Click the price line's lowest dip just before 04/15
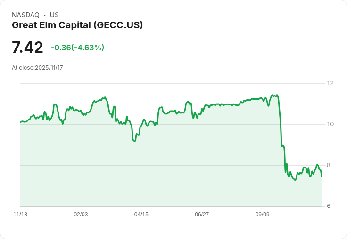 click(x=134, y=141)
